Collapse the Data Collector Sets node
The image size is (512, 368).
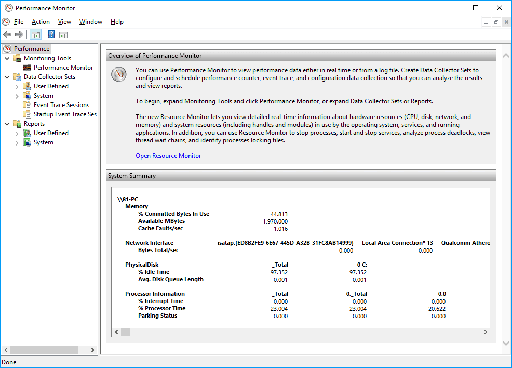7,77
